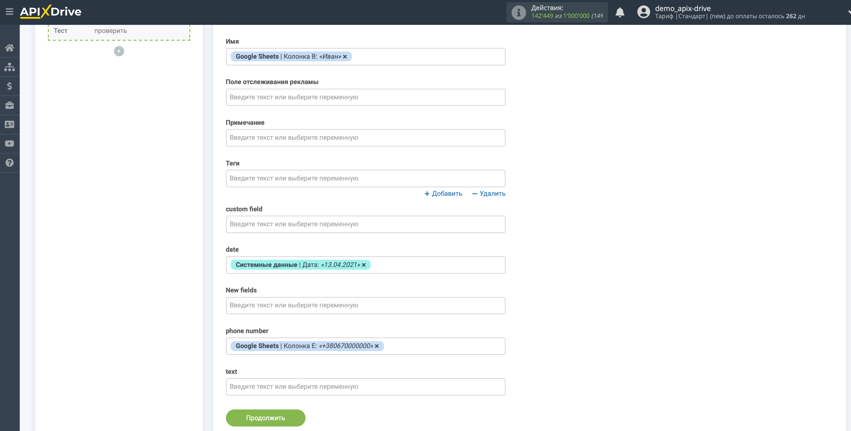Open the billing dollar icon
The image size is (851, 431).
[10, 86]
